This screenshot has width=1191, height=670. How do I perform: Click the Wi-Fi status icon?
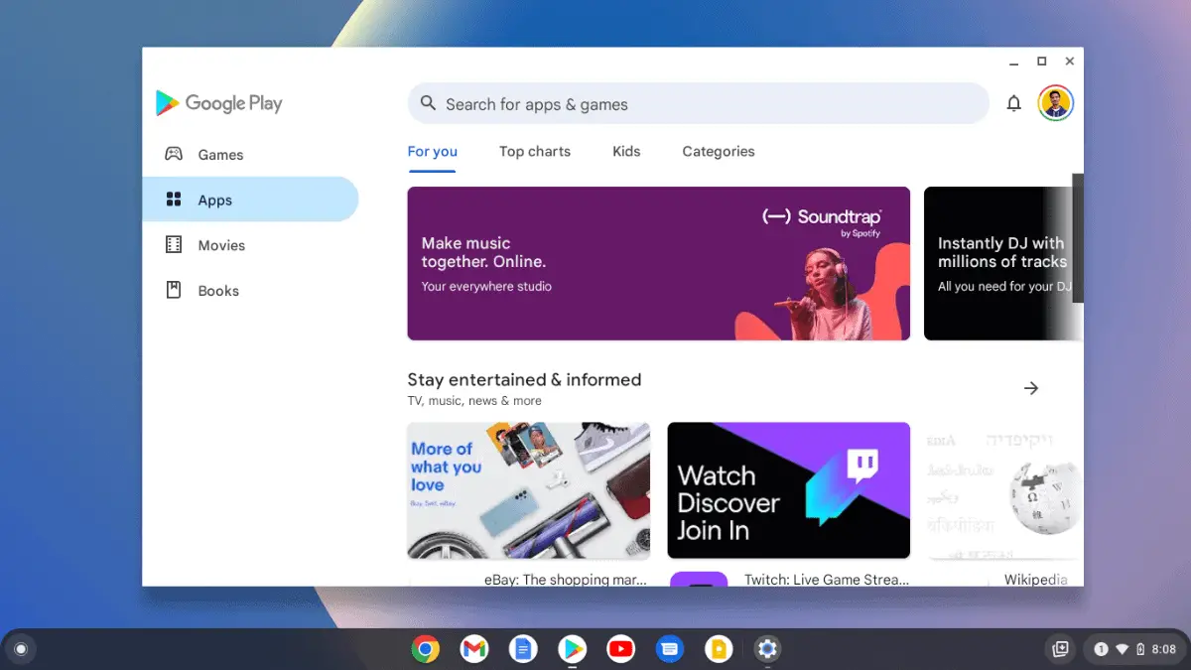pyautogui.click(x=1123, y=649)
